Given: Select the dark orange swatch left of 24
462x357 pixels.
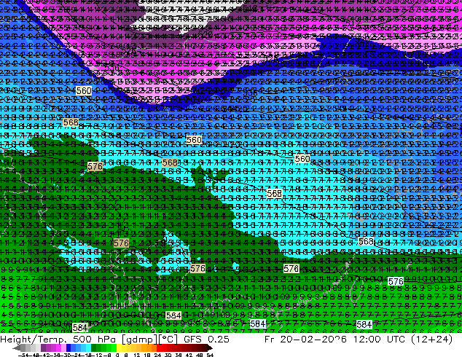Looking at the screenshot, I should 154,348.
